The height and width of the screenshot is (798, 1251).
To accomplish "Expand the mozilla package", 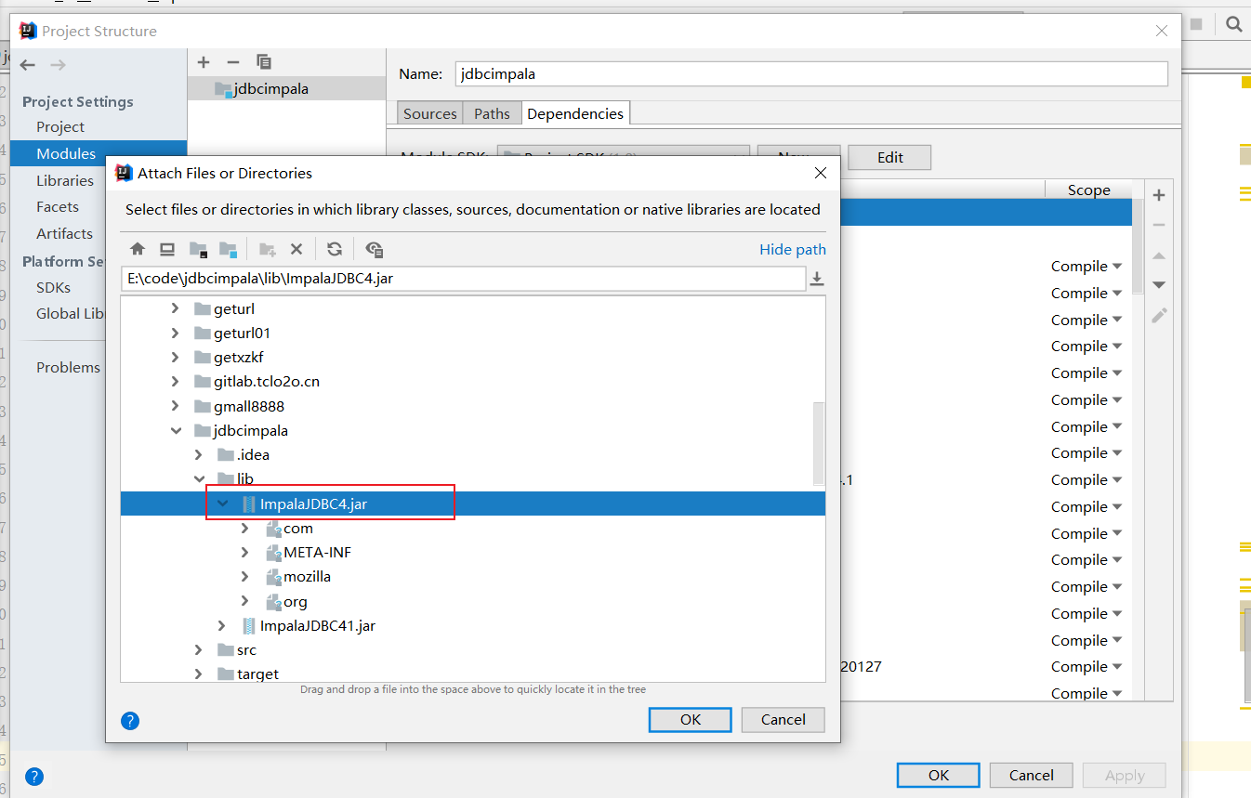I will pyautogui.click(x=245, y=576).
